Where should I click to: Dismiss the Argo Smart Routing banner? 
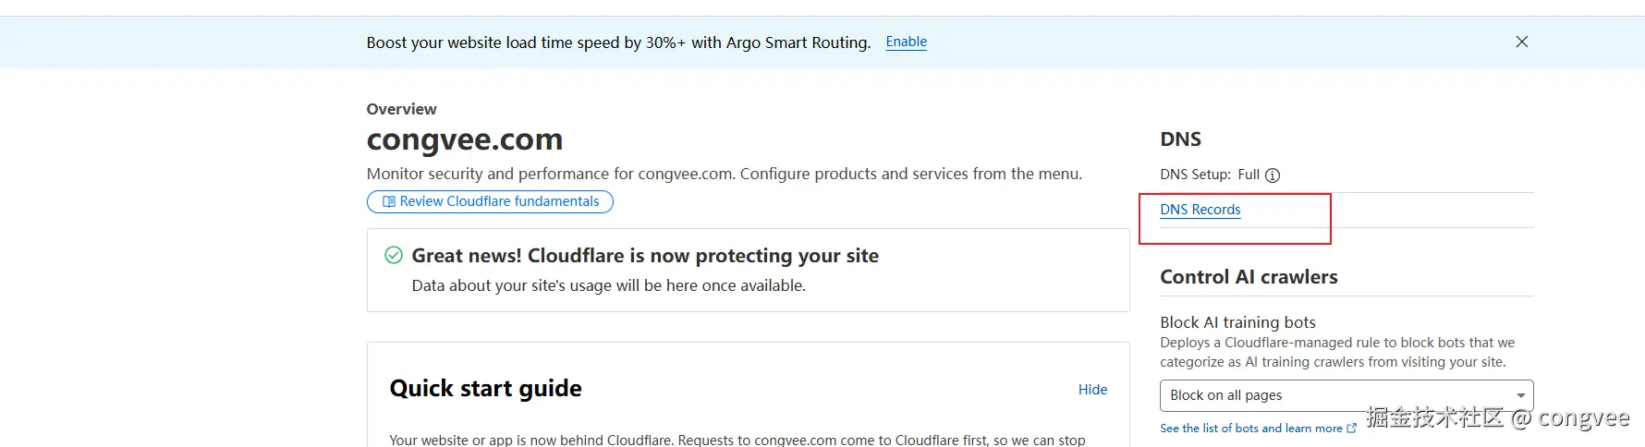point(1522,42)
